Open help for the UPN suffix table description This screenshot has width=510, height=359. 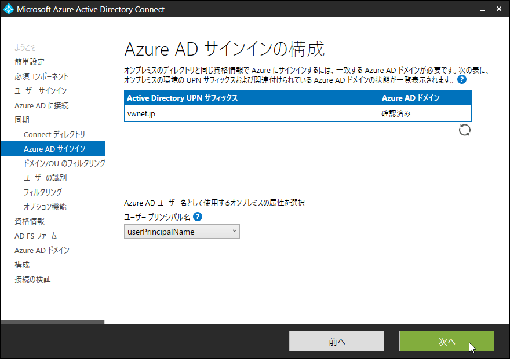coord(462,79)
